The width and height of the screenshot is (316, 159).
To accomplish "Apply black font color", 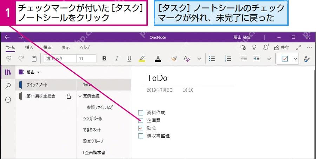I will point(158,59).
